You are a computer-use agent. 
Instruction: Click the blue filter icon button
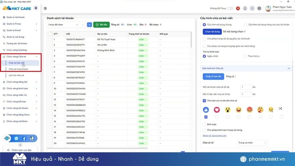(x=89, y=25)
